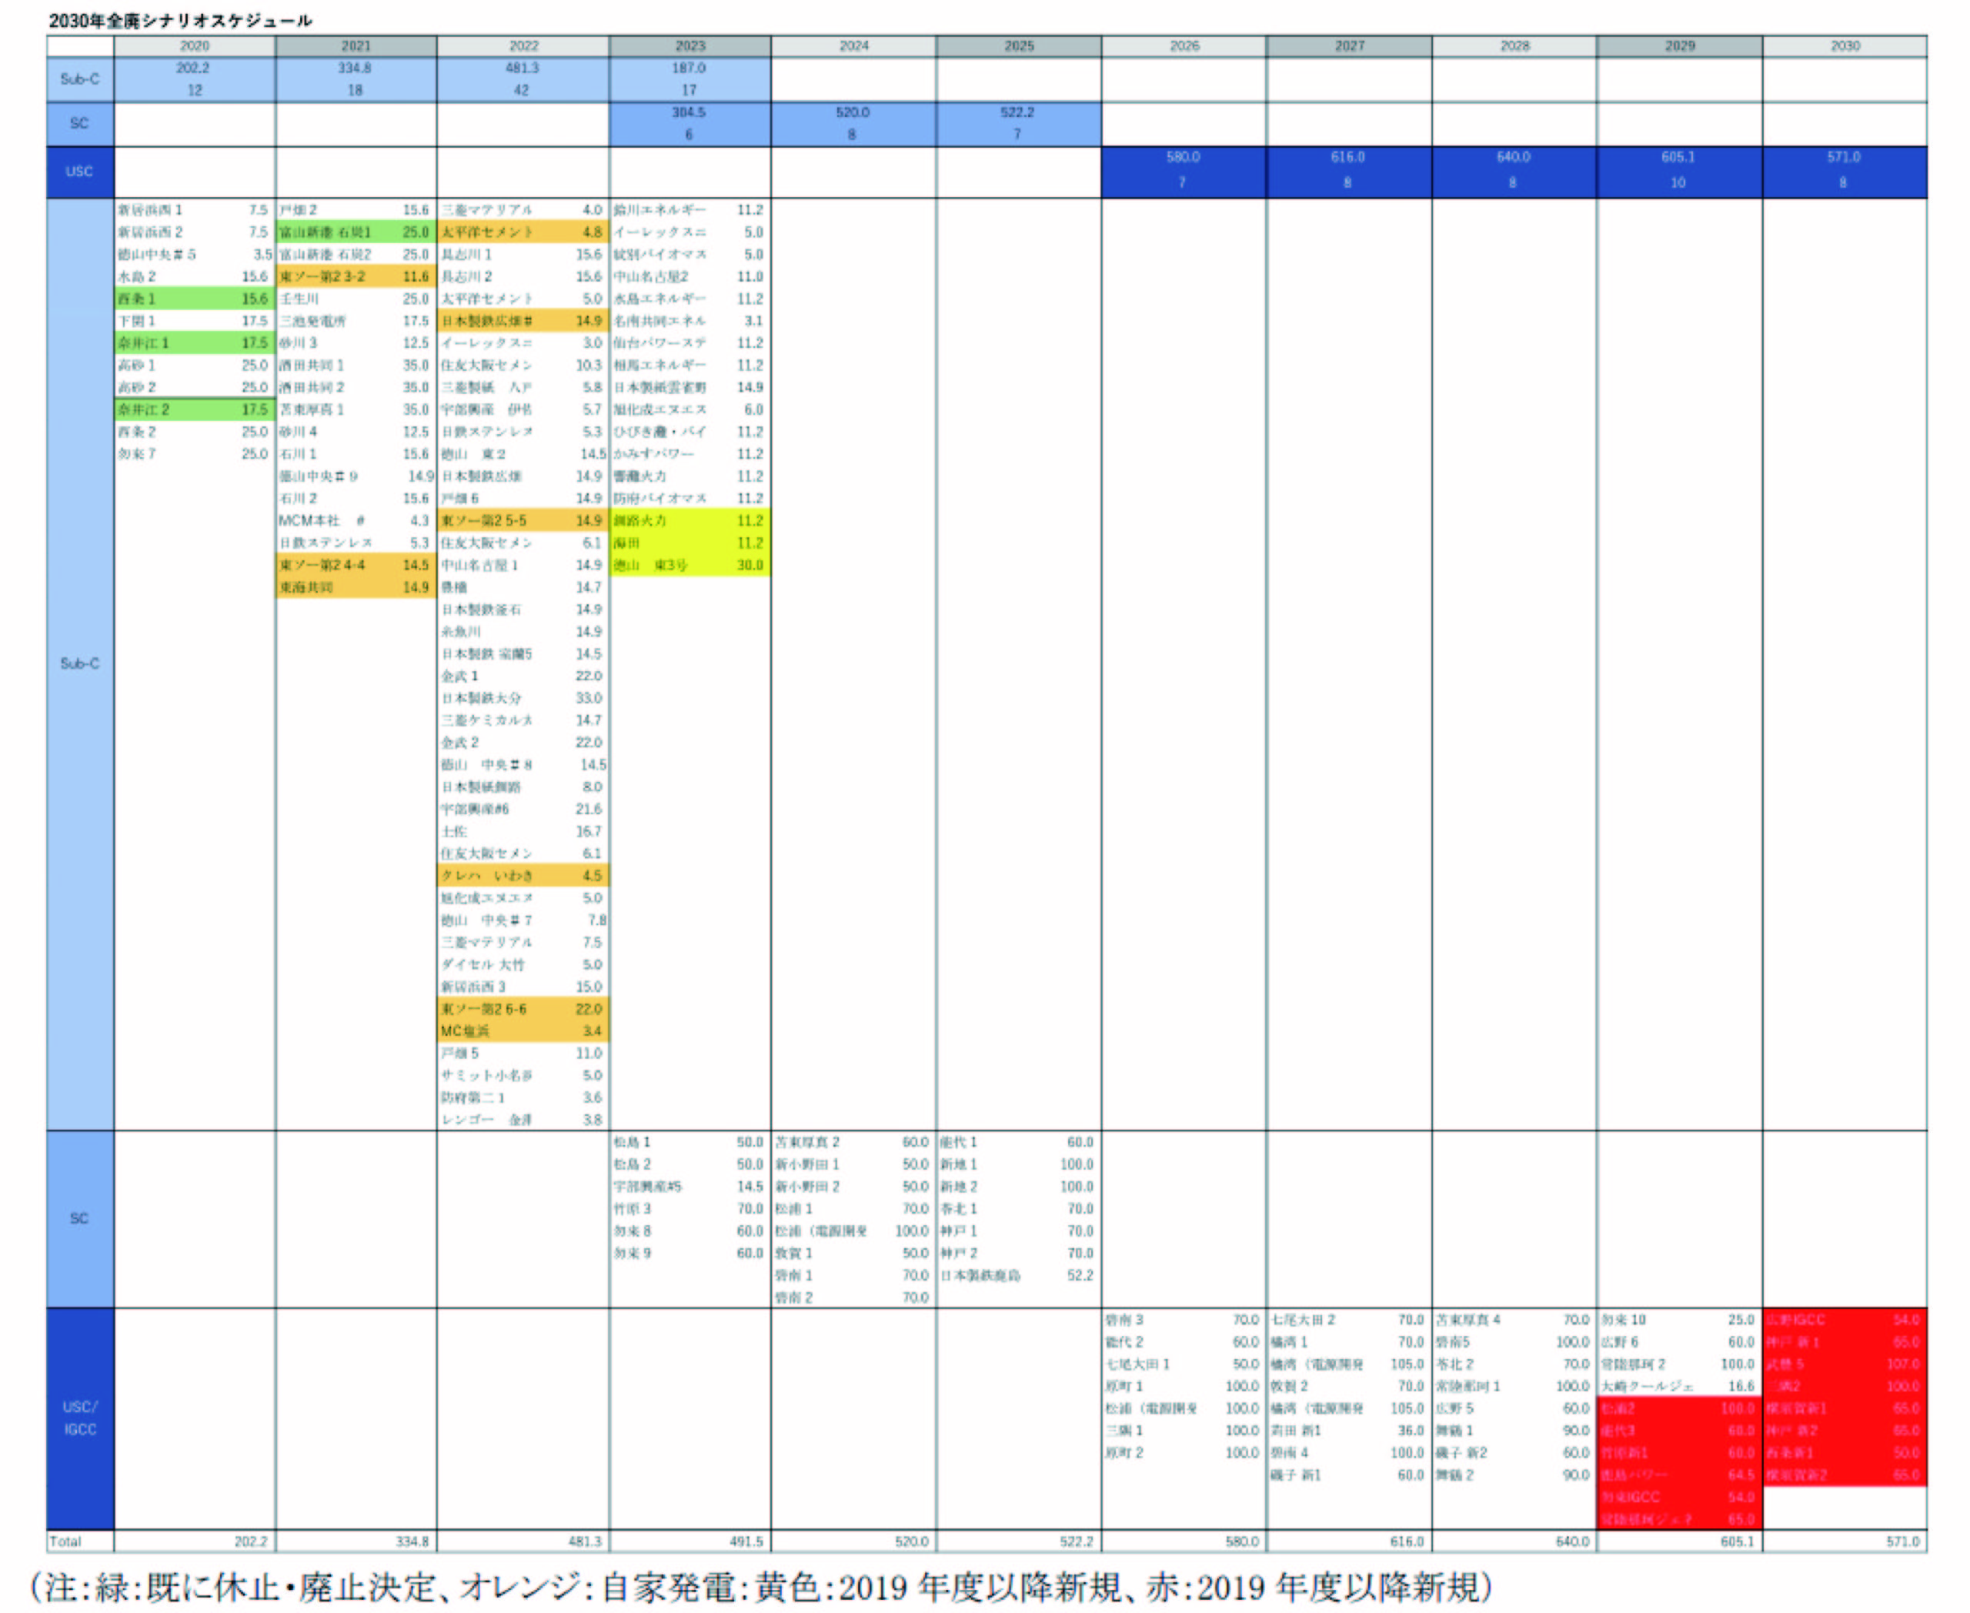Select the USC/IGCC section label
This screenshot has width=1970, height=1613.
tap(80, 1418)
